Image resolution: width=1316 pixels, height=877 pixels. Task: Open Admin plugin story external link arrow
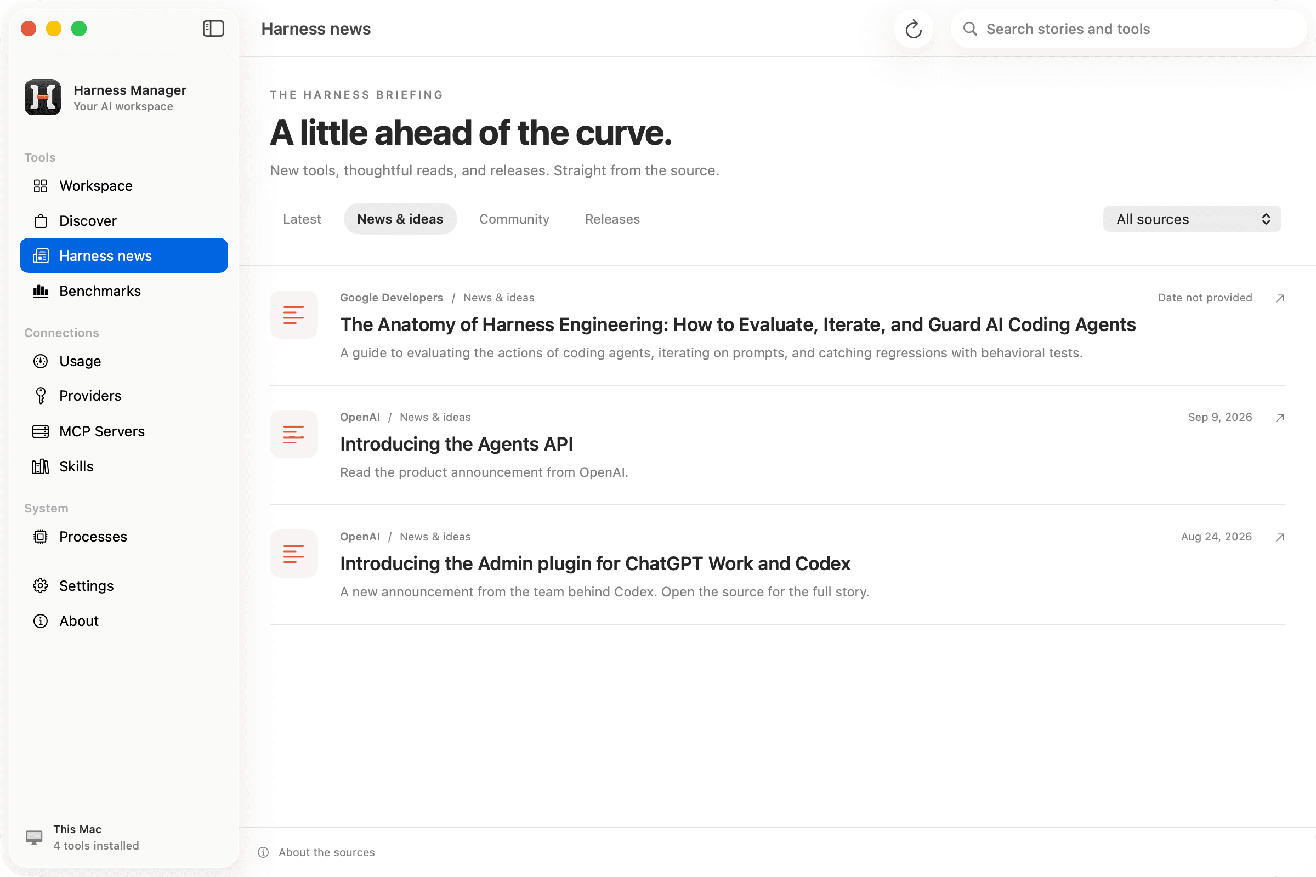[1279, 537]
